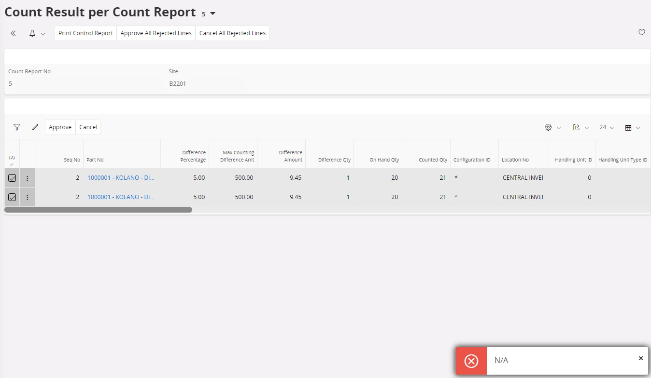
Task: Uncheck the first row's checkbox
Action: 12,178
